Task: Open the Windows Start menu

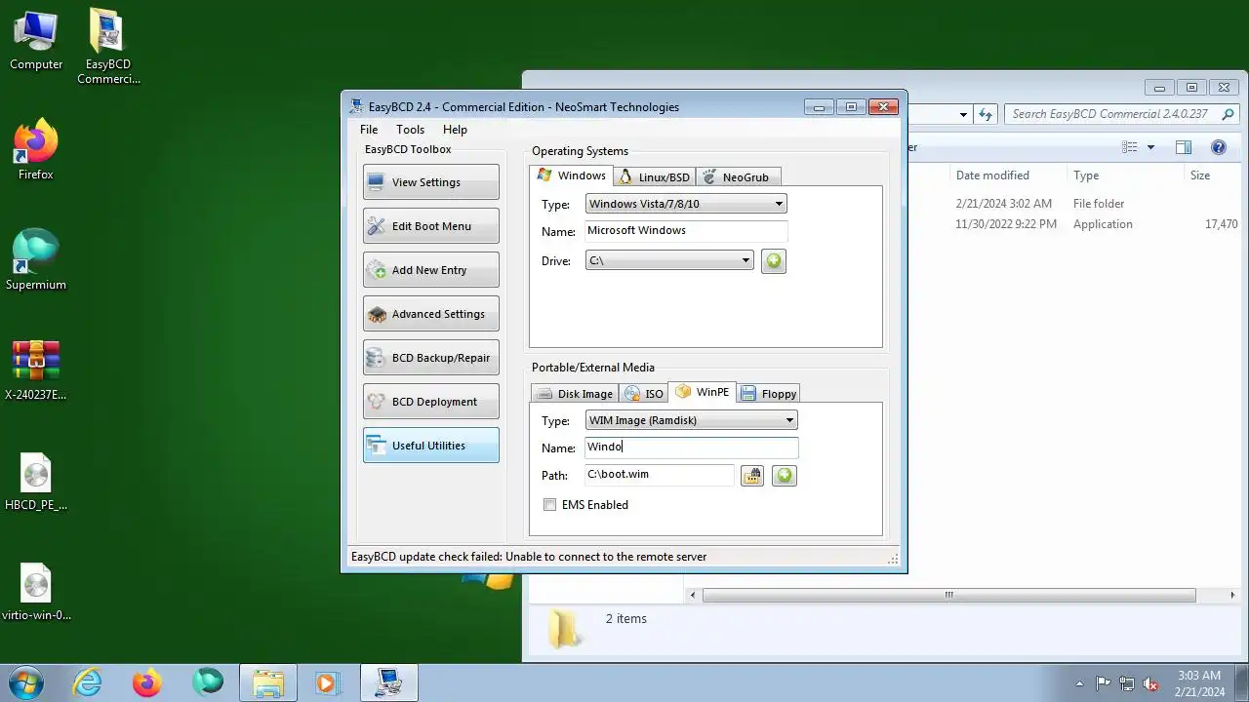Action: click(24, 682)
